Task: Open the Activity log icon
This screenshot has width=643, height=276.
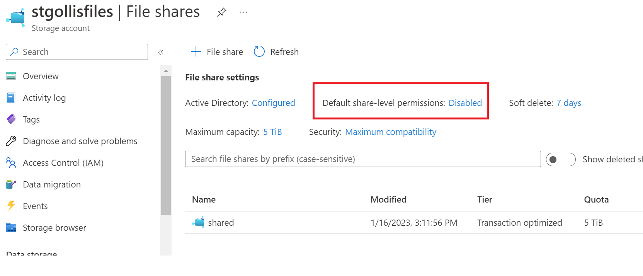Action: tap(11, 98)
